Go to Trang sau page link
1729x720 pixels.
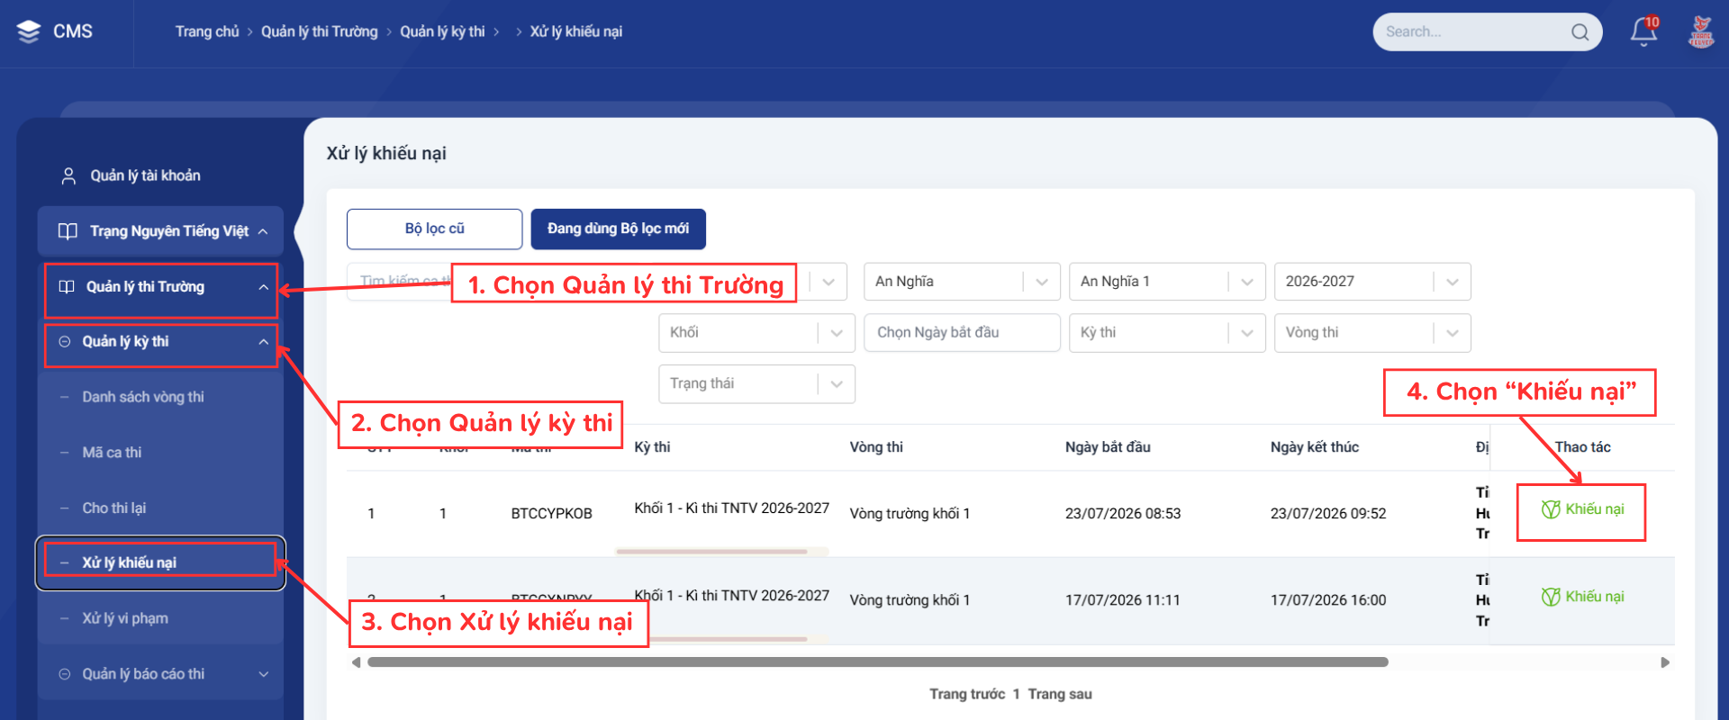1060,694
